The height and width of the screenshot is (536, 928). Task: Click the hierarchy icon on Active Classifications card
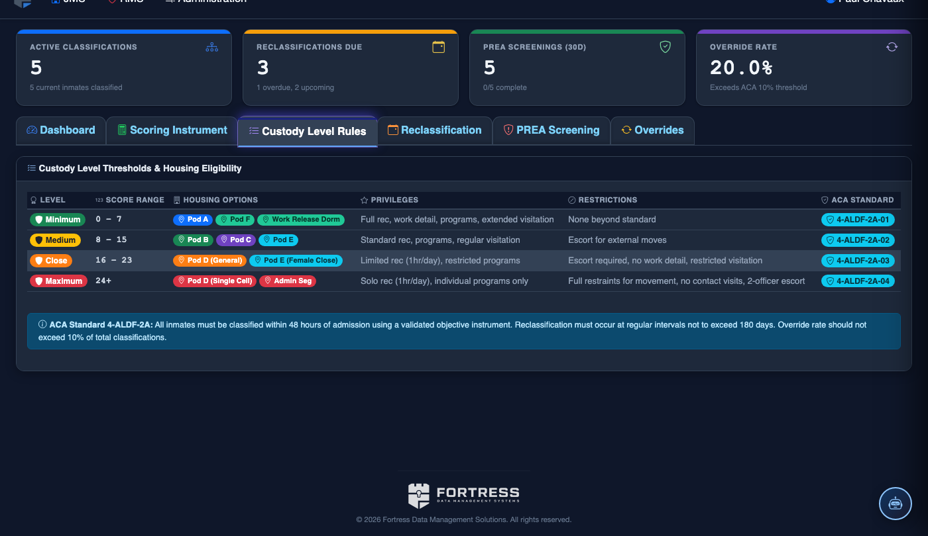[211, 47]
